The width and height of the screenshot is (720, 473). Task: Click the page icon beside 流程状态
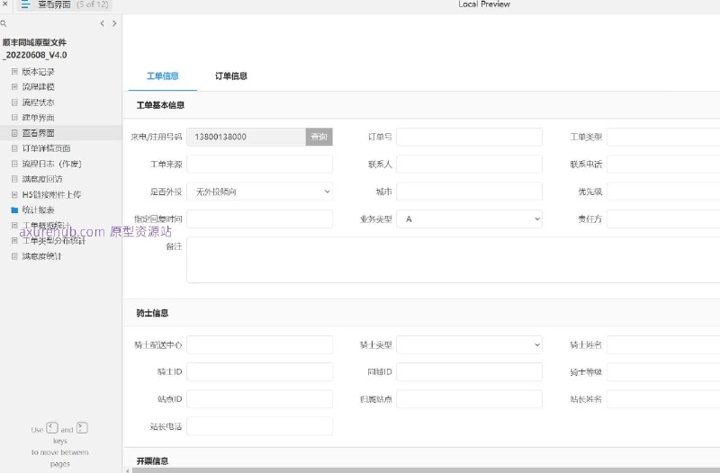coord(14,103)
